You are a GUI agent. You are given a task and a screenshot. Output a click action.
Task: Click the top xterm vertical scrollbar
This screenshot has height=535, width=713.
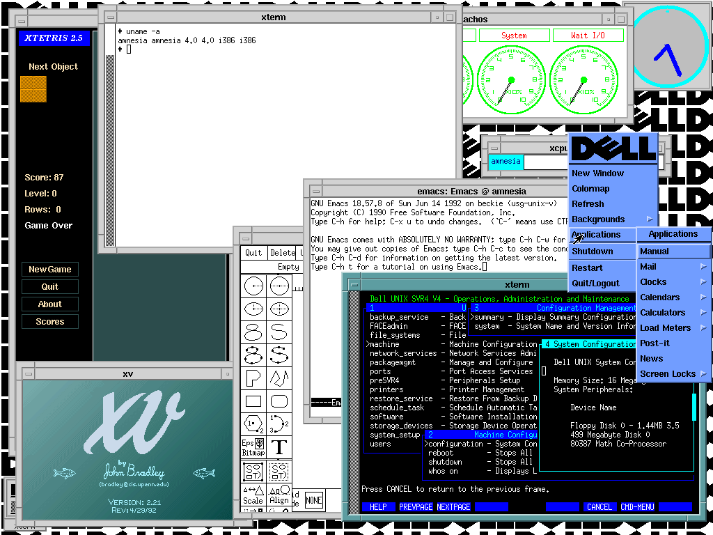tap(110, 134)
